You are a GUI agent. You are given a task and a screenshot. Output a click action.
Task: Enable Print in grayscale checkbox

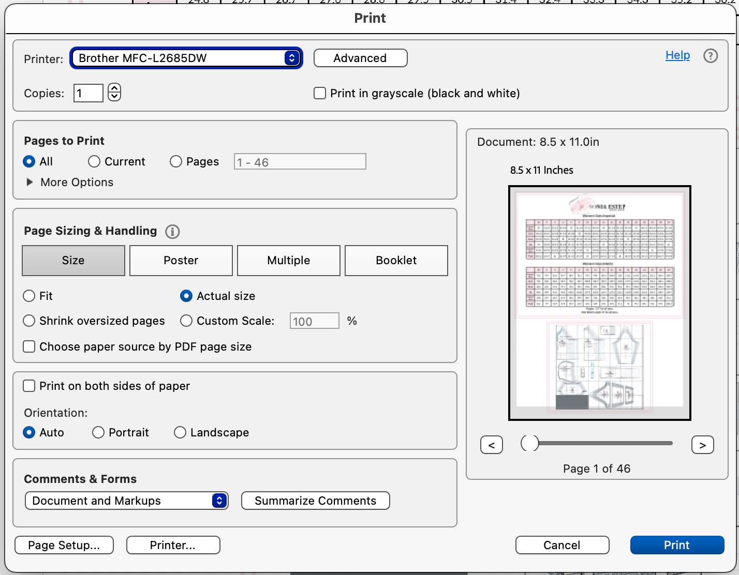[x=320, y=93]
